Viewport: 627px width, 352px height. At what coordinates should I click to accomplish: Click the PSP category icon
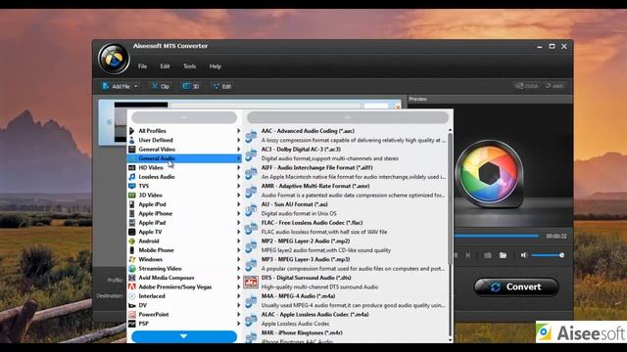point(132,324)
